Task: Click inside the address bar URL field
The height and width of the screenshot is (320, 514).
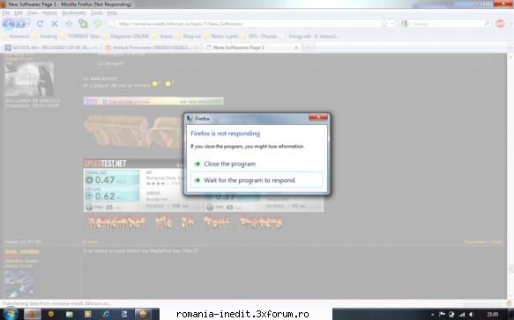Action: pos(246,24)
